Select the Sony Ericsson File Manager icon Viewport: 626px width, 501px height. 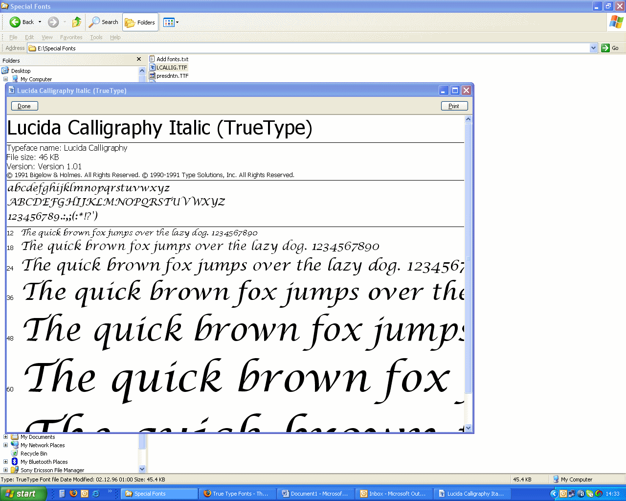click(15, 470)
